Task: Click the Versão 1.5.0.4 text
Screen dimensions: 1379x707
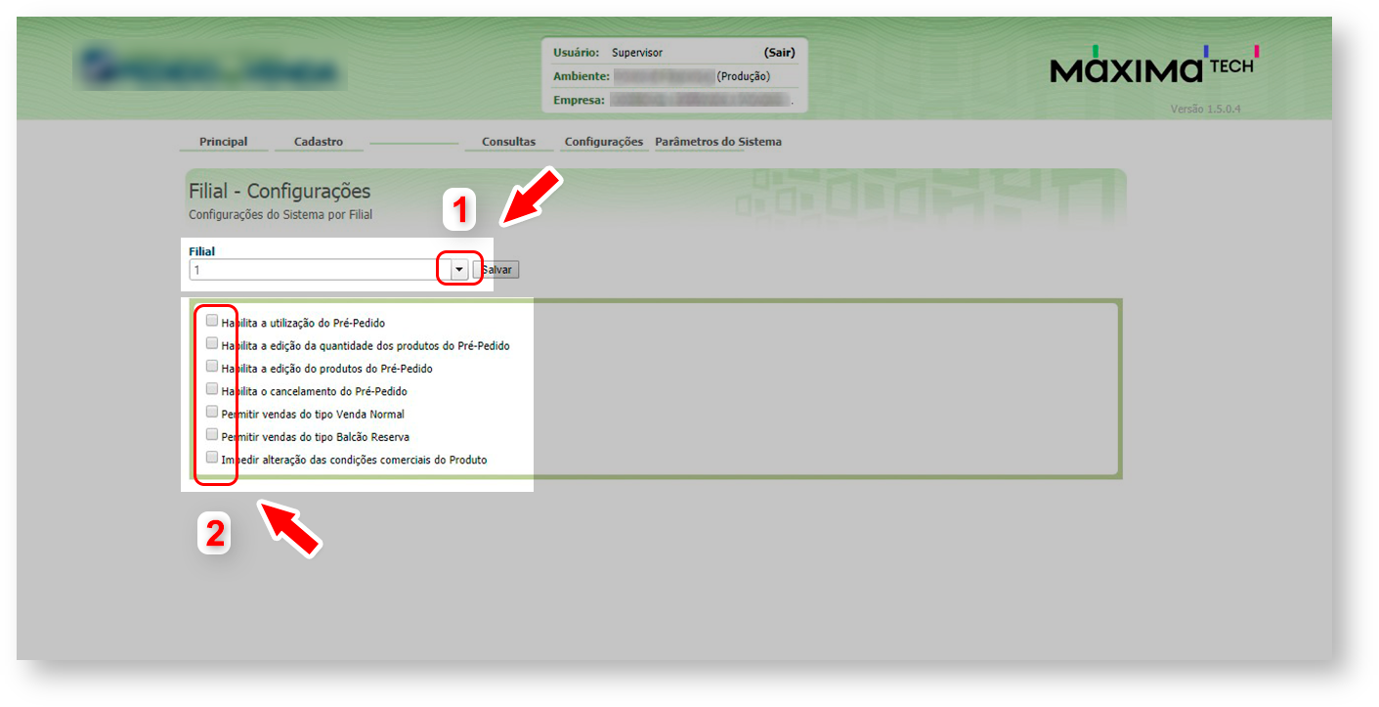Action: pyautogui.click(x=1206, y=110)
